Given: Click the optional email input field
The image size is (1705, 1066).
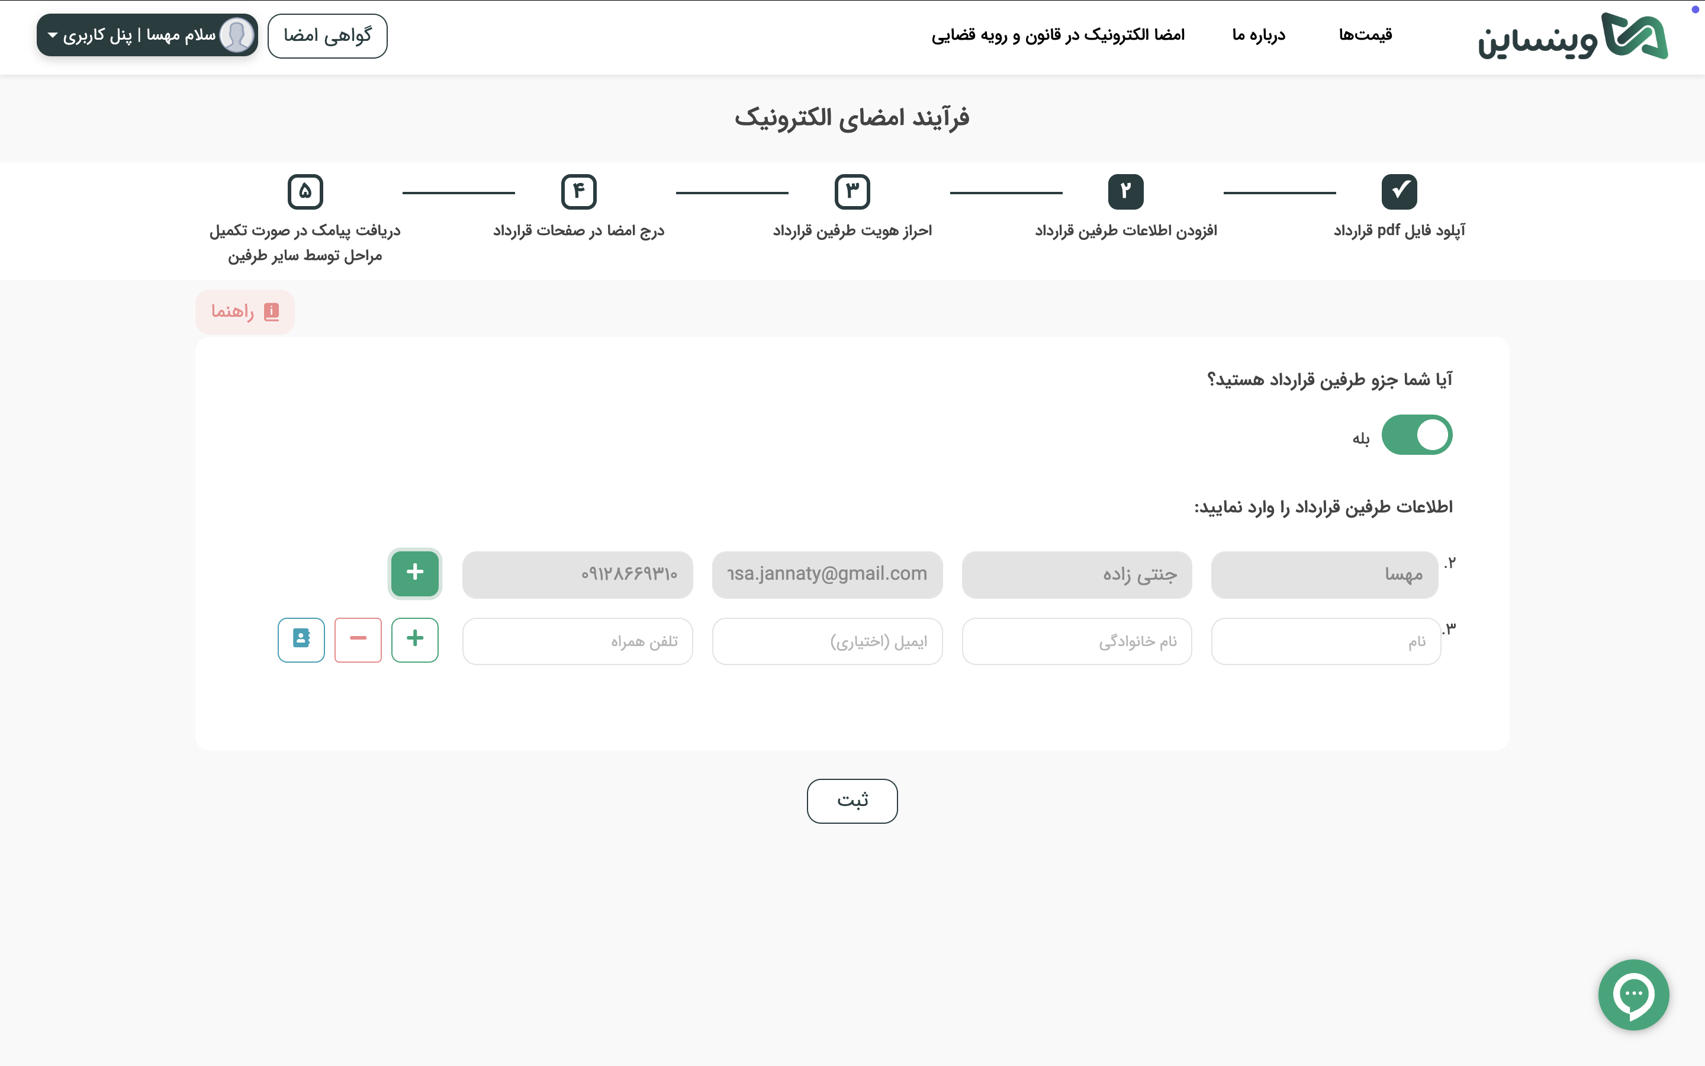Looking at the screenshot, I should click(826, 641).
